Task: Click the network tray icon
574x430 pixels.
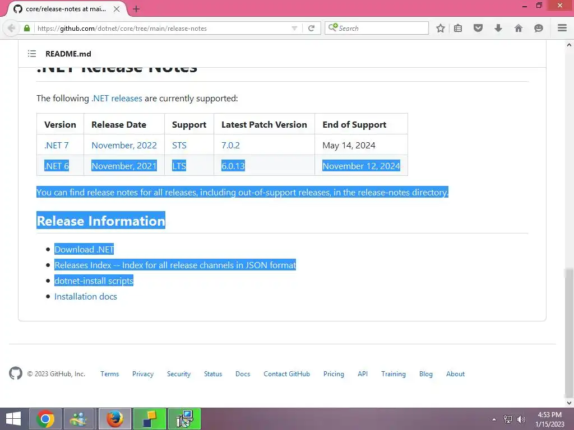Action: click(x=508, y=419)
